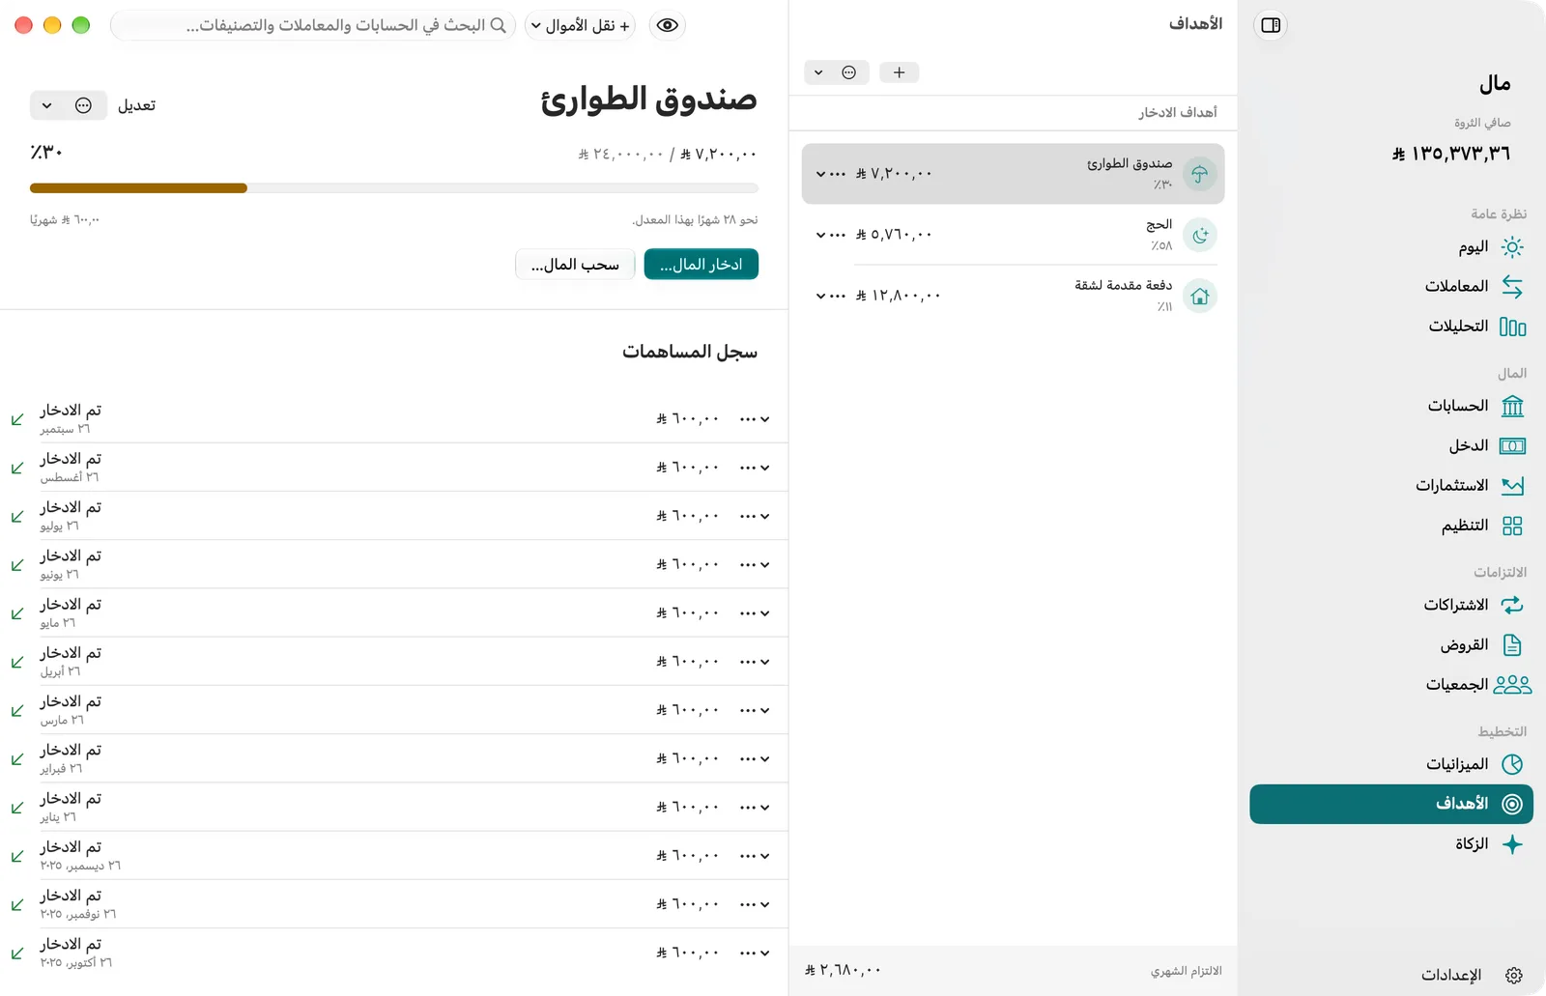Open options for the ٢٦ أكتوبر ٢٠٢٥ contribution
Image resolution: width=1546 pixels, height=996 pixels.
tap(755, 953)
